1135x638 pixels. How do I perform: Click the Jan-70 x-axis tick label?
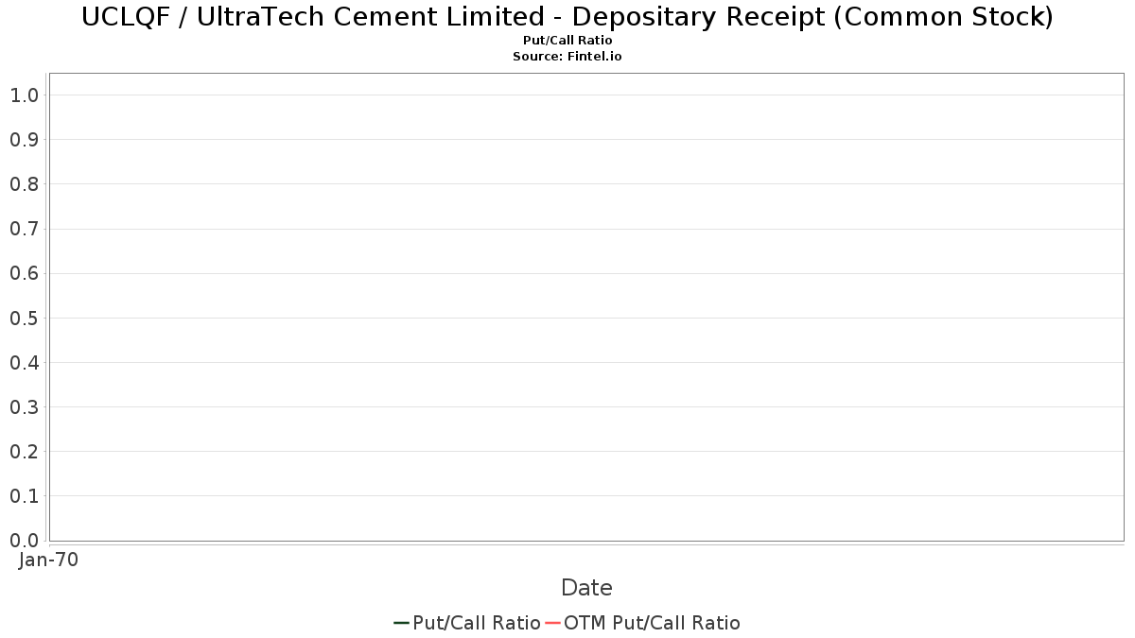tap(48, 560)
